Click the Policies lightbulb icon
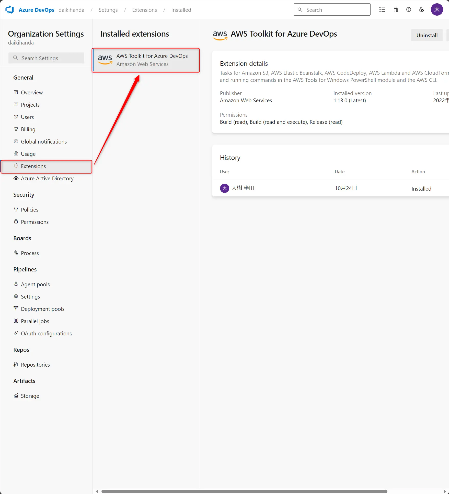The height and width of the screenshot is (494, 449). click(16, 209)
